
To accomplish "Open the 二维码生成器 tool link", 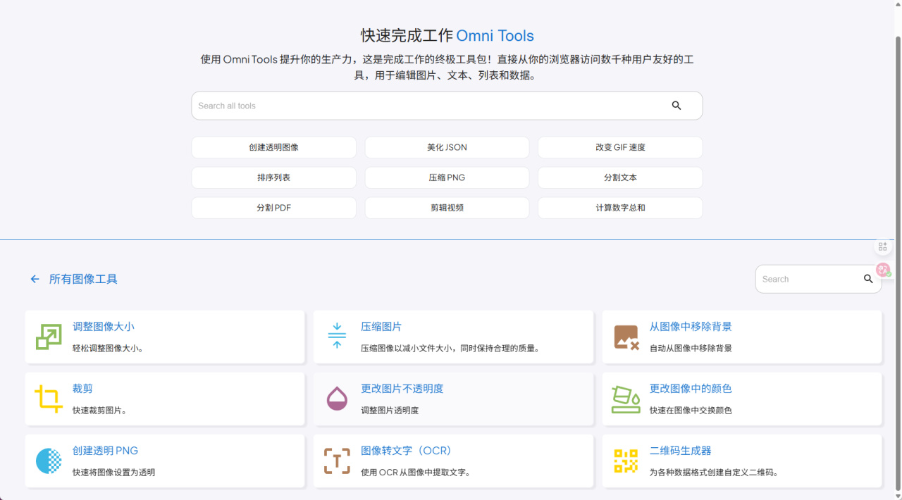I will tap(680, 451).
